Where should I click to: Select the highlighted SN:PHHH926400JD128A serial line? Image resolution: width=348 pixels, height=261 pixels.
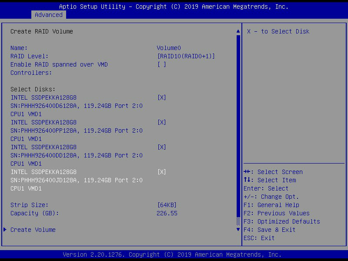point(77,180)
